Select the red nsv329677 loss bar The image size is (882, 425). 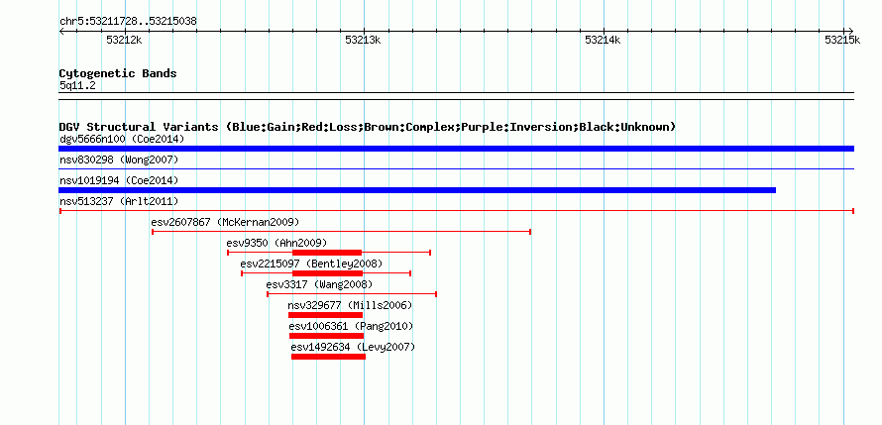pyautogui.click(x=325, y=315)
